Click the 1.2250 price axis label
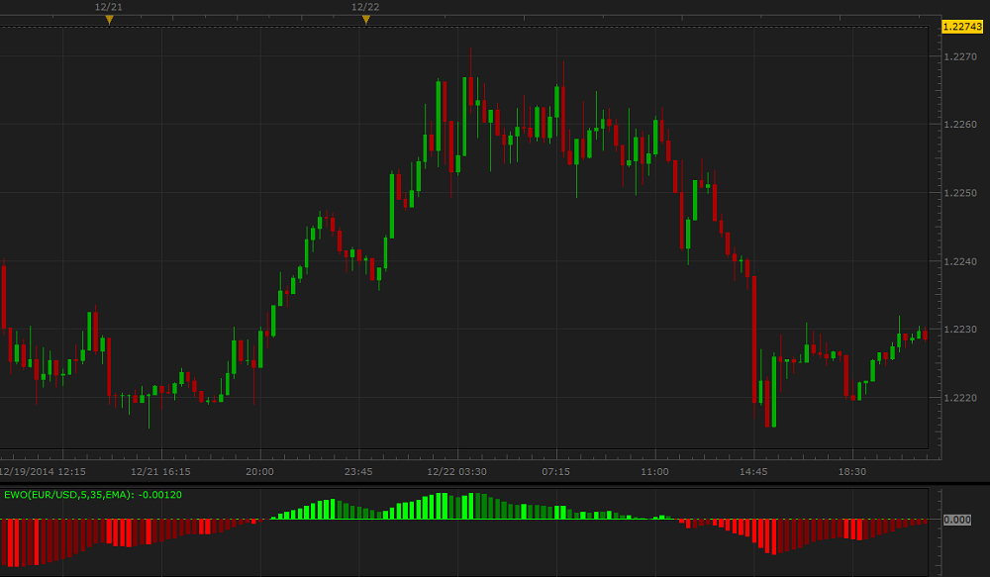The height and width of the screenshot is (577, 990). point(960,193)
